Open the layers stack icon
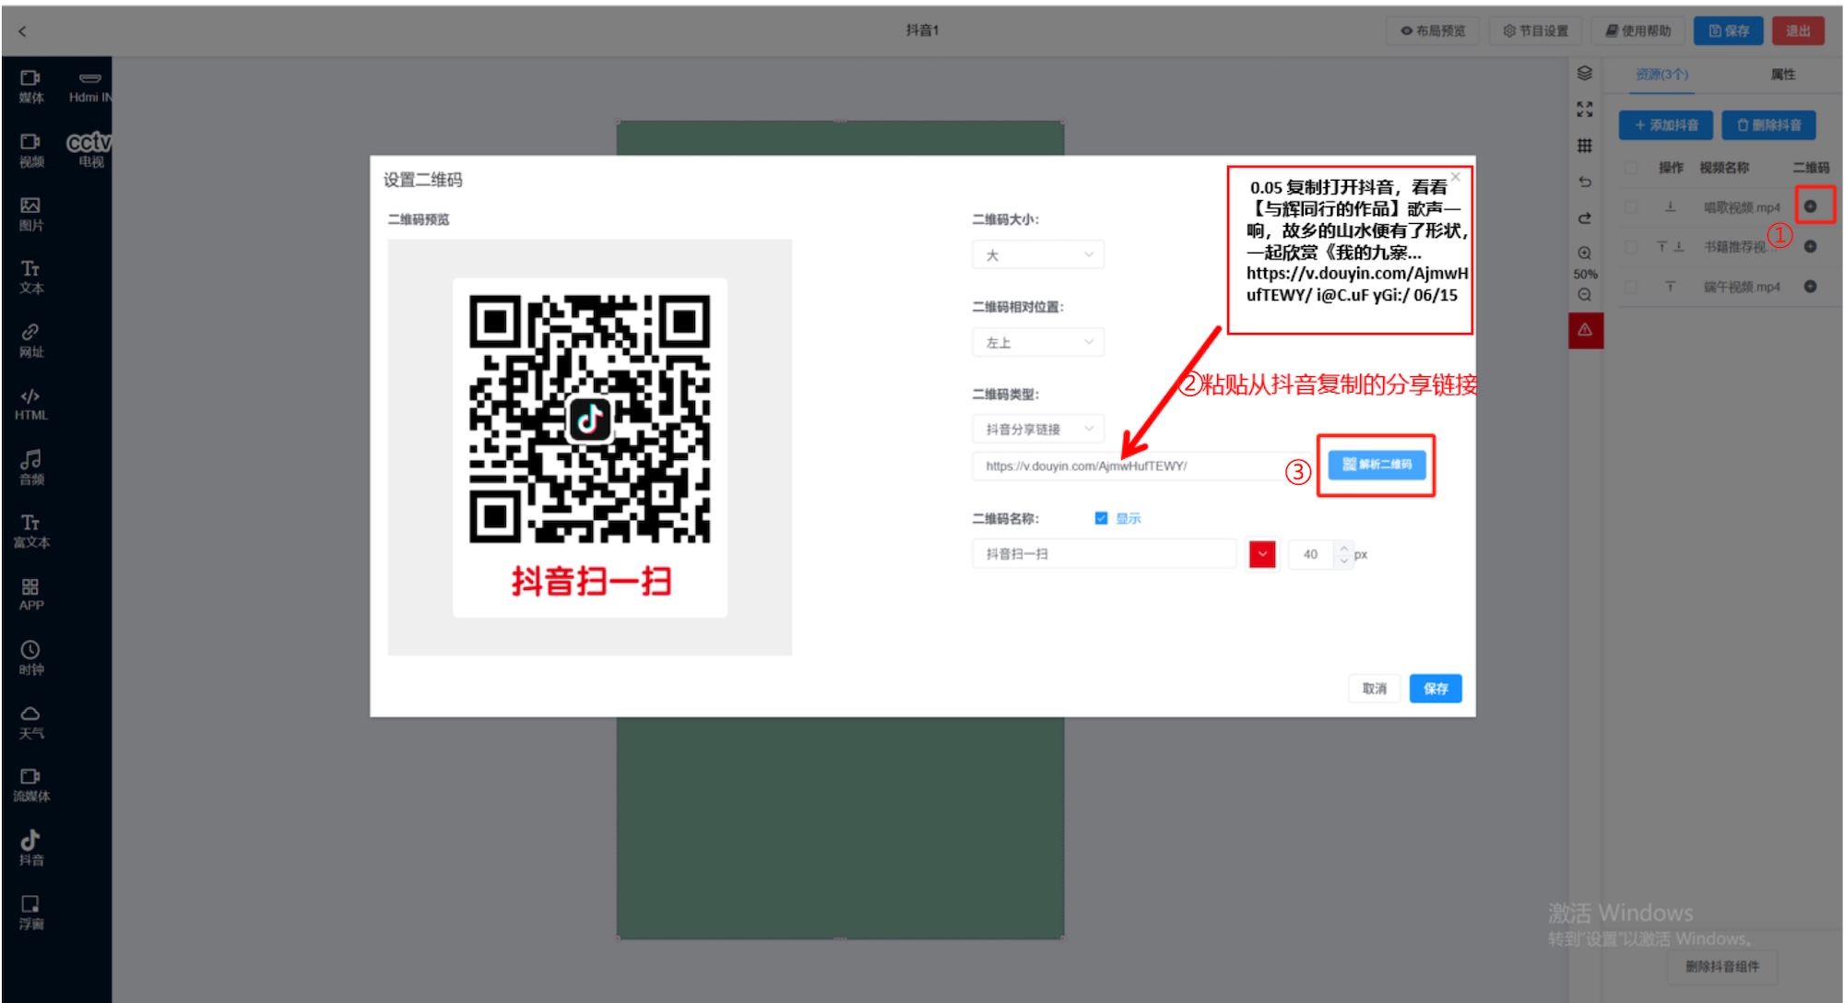Viewport: 1844px width, 1003px height. [x=1585, y=73]
